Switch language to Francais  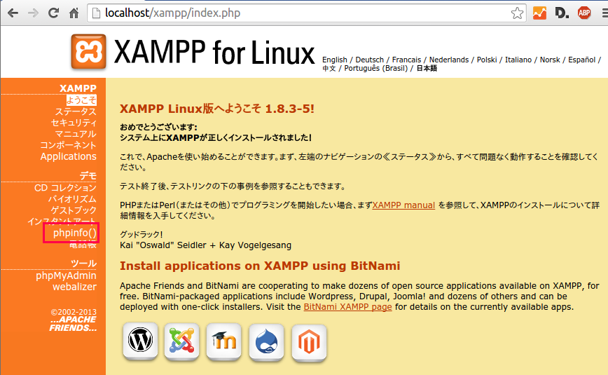click(x=406, y=60)
